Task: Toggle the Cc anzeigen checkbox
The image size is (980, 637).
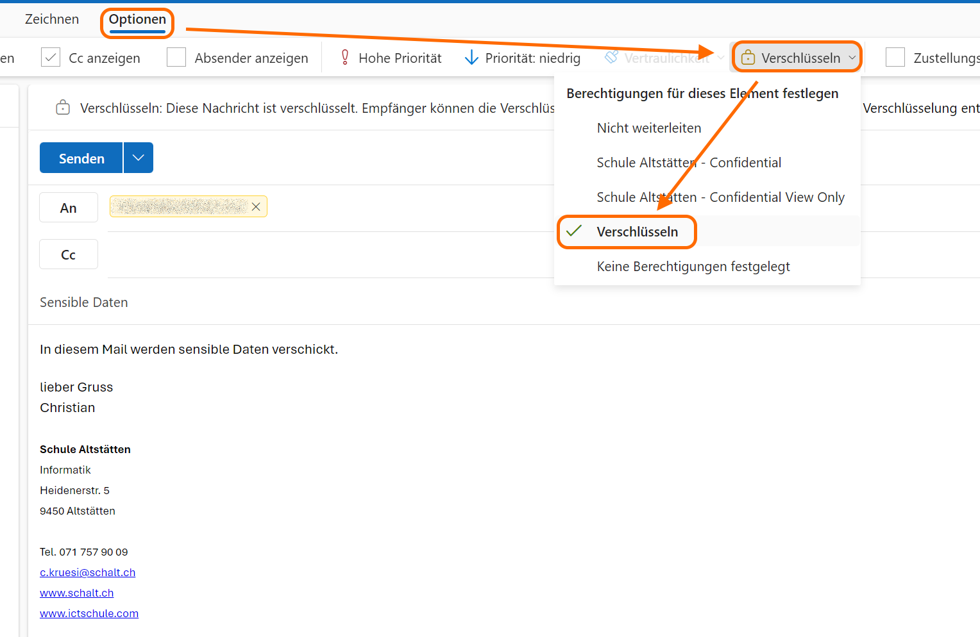Action: coord(51,58)
